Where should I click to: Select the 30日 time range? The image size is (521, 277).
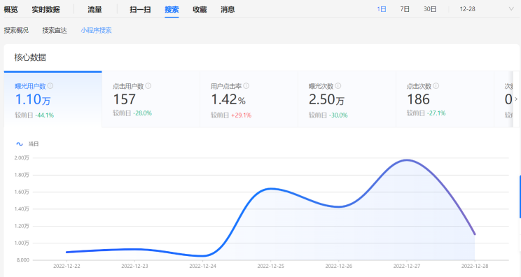[430, 9]
